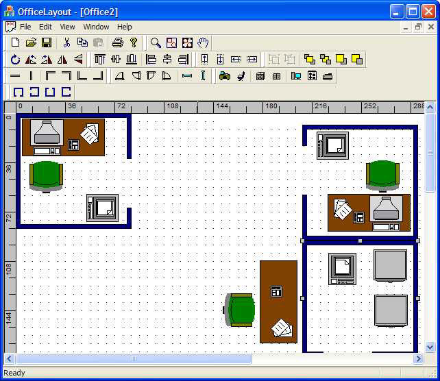Insert a vertical wall segment
Screen dimensions: 440x381
click(31, 76)
